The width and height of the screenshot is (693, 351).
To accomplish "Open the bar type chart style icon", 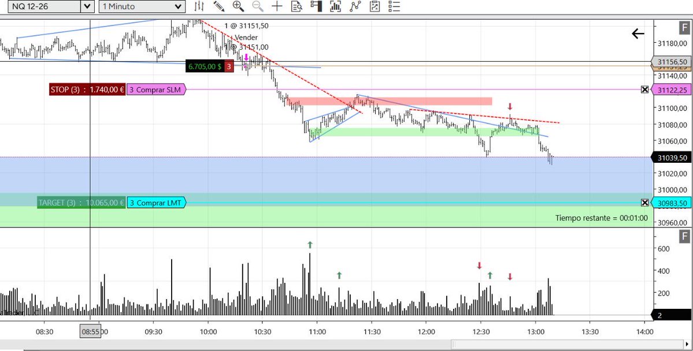I will click(x=199, y=6).
